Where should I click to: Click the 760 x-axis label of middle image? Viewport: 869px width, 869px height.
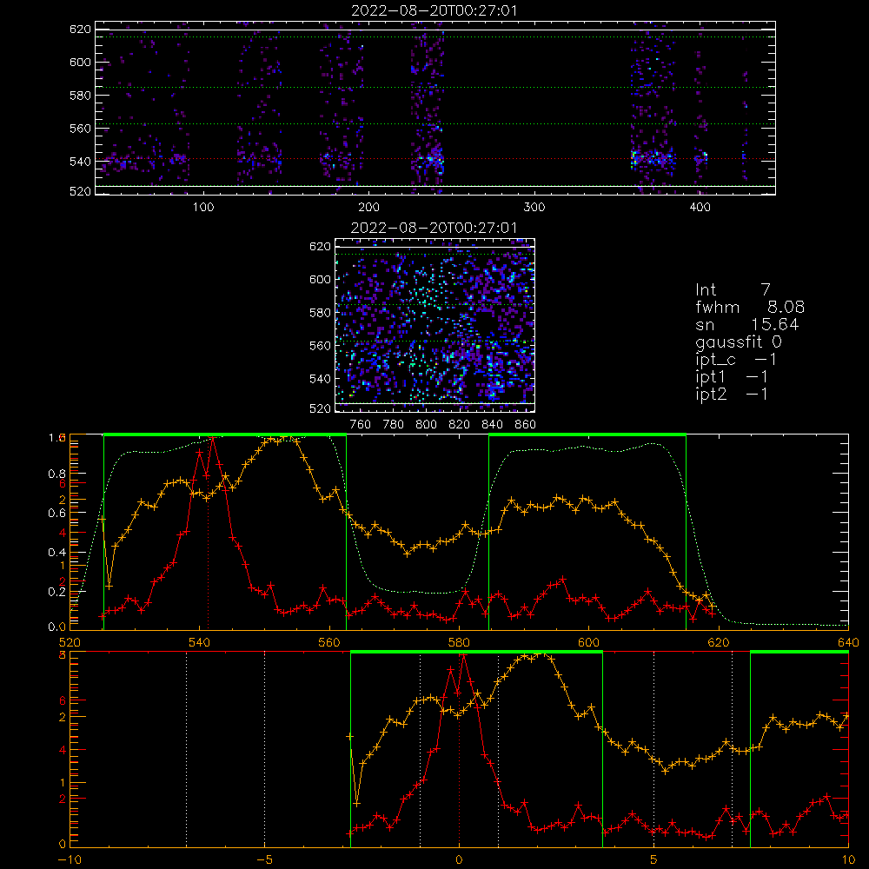(x=361, y=425)
